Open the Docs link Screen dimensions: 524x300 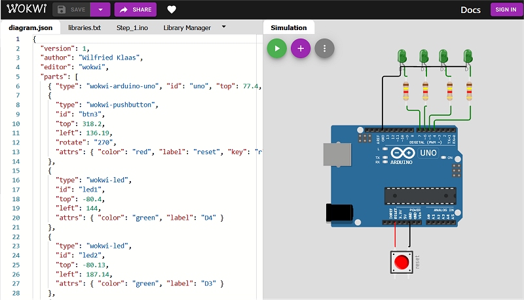(470, 10)
